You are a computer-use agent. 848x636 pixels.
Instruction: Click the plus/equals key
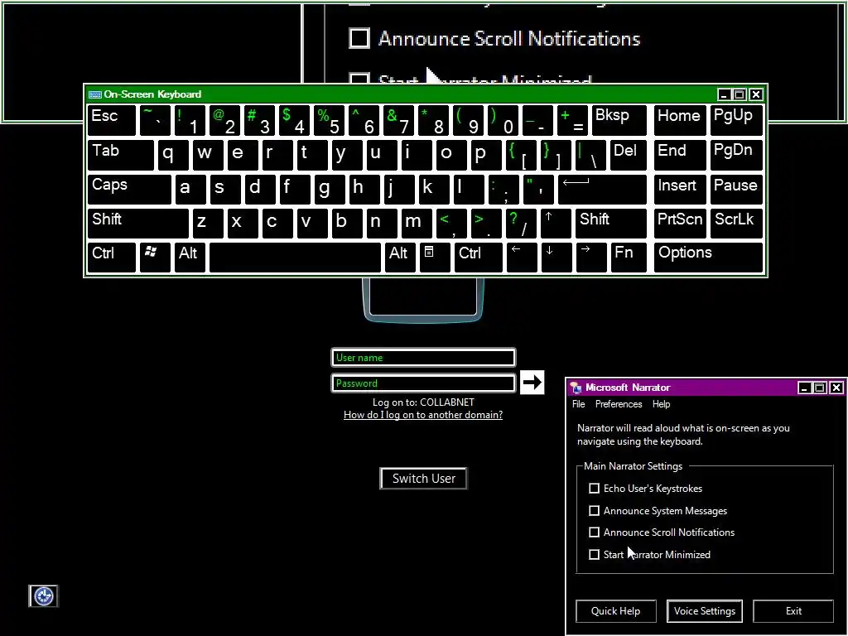[572, 120]
